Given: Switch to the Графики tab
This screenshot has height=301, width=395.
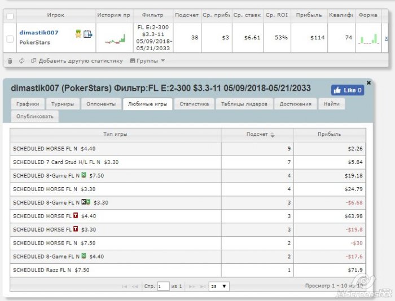Looking at the screenshot, I should (28, 104).
